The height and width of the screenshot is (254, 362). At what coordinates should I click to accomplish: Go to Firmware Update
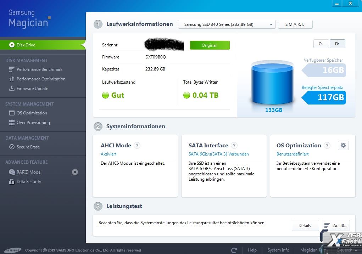(x=29, y=88)
